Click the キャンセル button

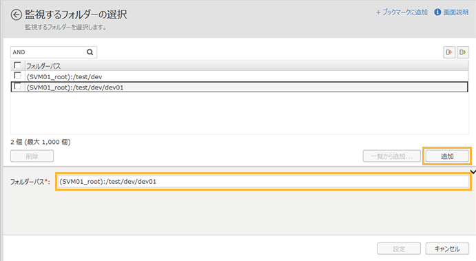tap(447, 249)
